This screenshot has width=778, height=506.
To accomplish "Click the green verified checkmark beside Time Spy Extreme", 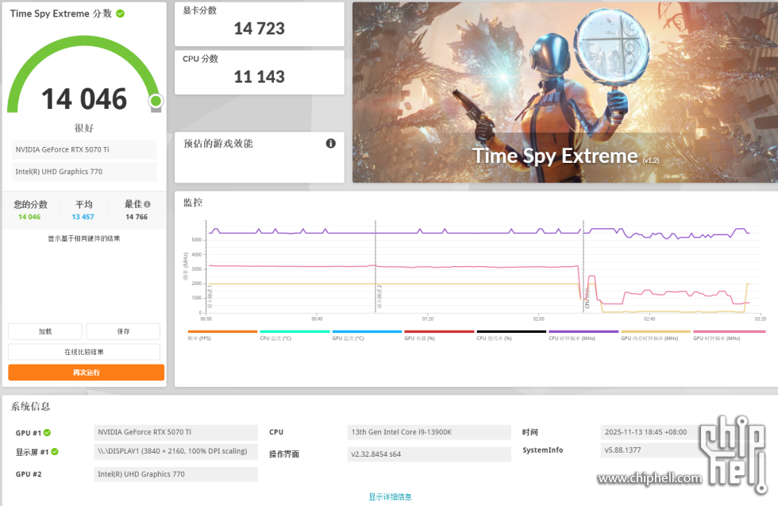I will pos(119,13).
